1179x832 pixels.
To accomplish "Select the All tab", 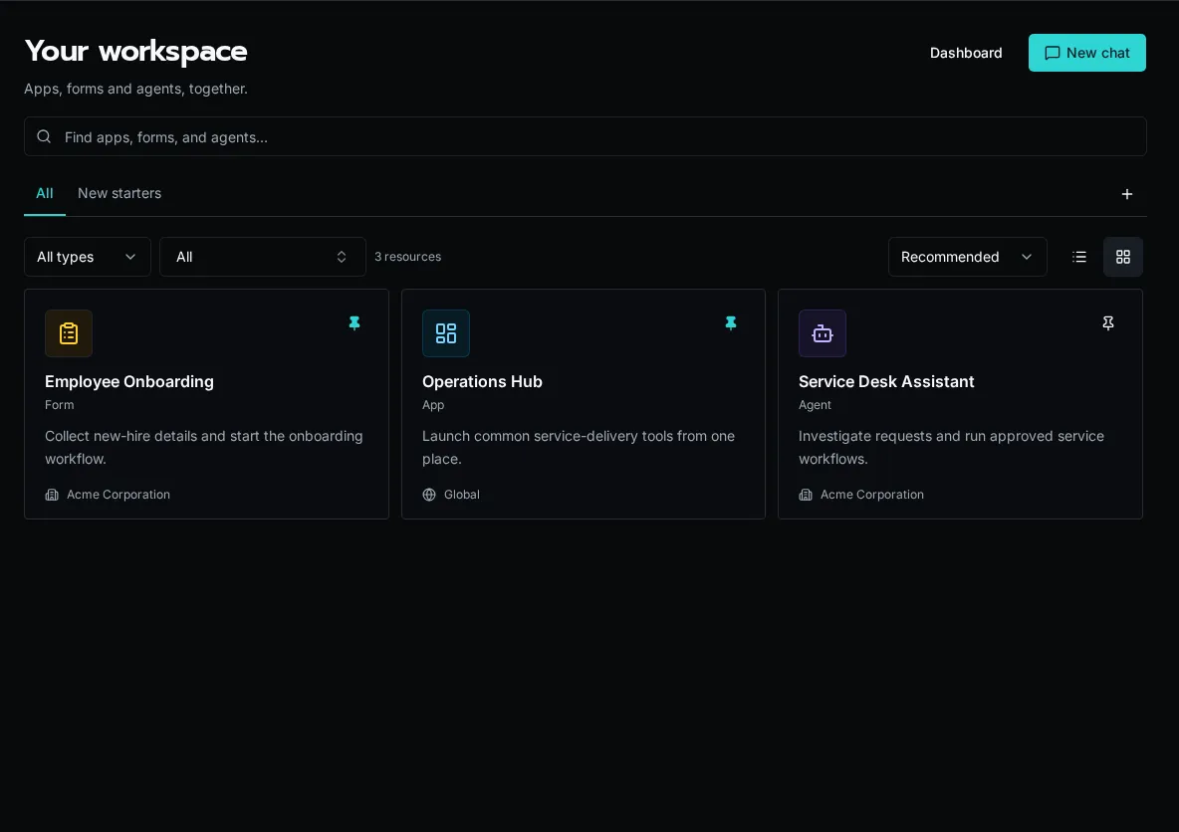I will [45, 193].
